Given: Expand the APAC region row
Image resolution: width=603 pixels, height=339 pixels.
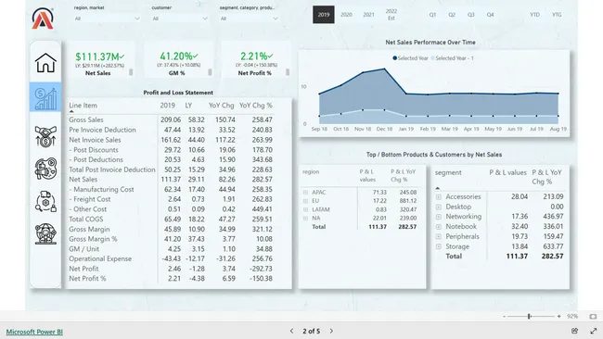Looking at the screenshot, I should (305, 193).
